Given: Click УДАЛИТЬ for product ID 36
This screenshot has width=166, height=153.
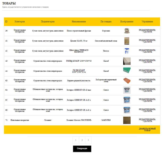Looking at the screenshot, I should pyautogui.click(x=147, y=32).
